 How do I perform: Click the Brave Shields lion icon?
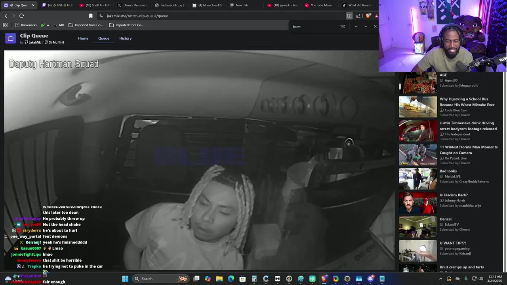368,16
